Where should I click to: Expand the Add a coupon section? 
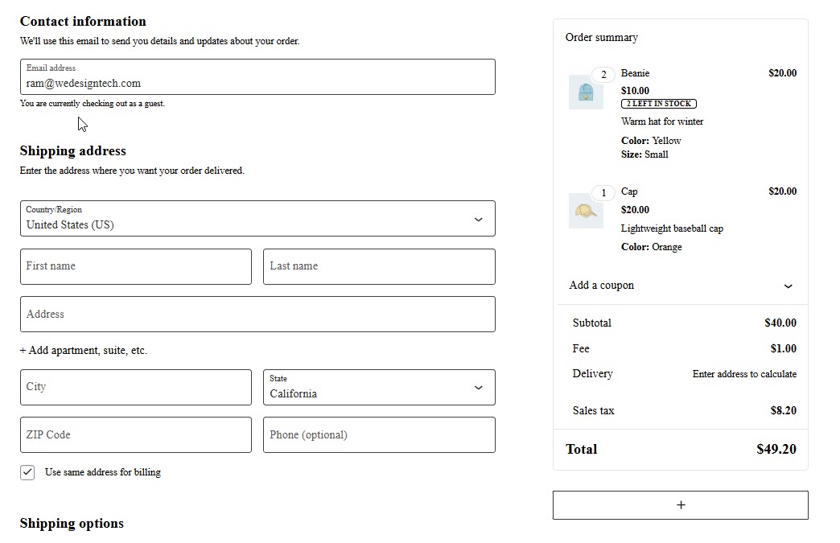pos(680,286)
